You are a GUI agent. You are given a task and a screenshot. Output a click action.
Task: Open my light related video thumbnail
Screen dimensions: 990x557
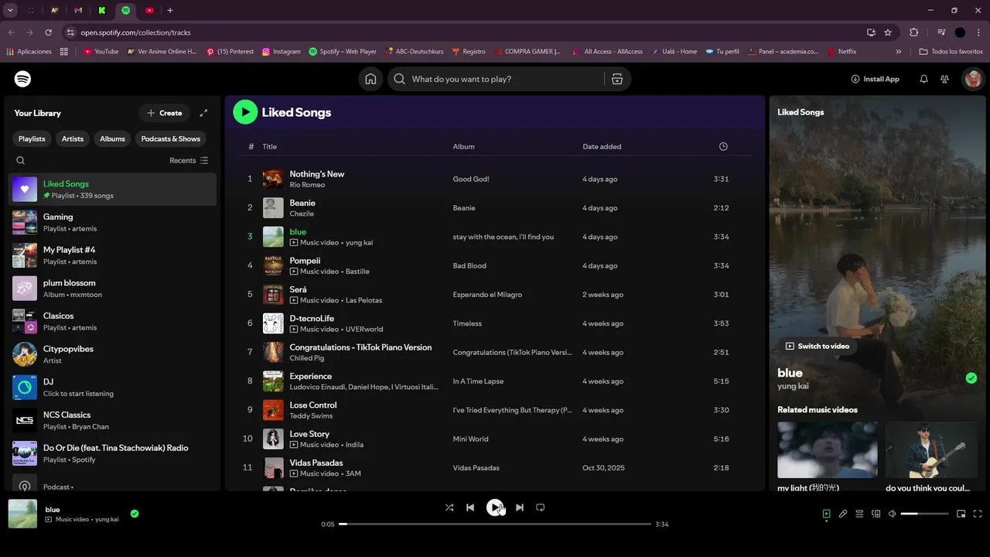[827, 449]
